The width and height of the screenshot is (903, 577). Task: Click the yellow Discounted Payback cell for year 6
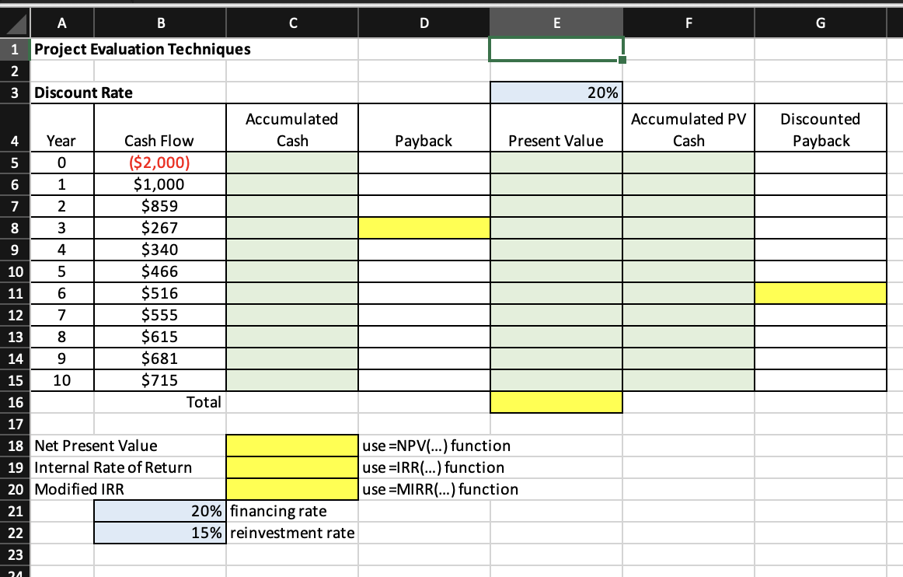click(x=820, y=293)
